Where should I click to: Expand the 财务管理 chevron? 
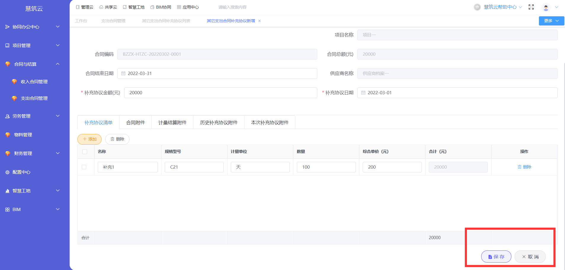[58, 153]
